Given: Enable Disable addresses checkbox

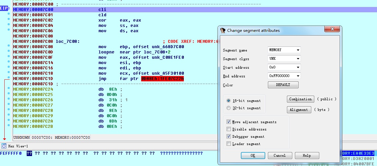Looking at the screenshot, I should (x=229, y=129).
